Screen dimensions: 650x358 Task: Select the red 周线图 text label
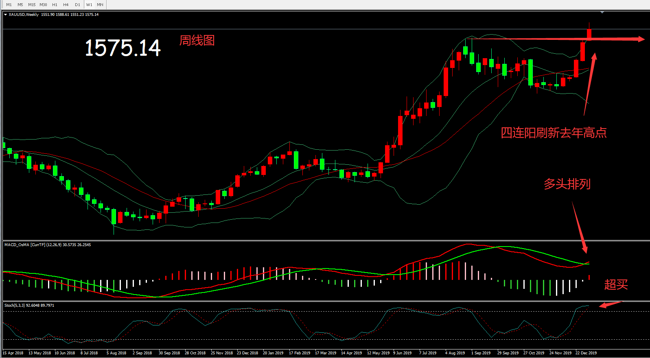click(x=197, y=41)
